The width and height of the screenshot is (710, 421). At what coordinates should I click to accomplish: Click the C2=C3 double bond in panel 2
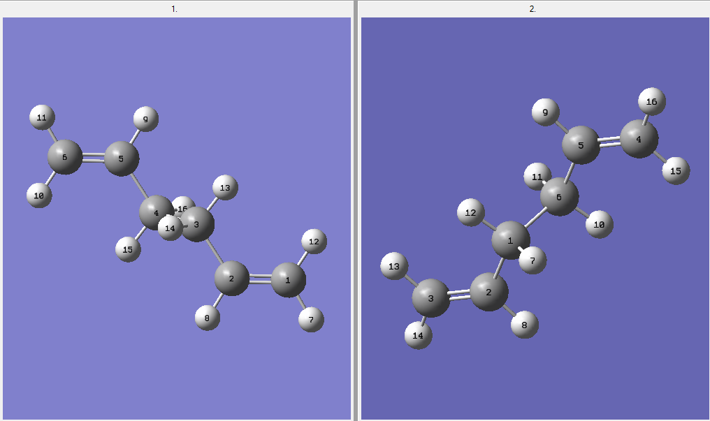click(460, 295)
